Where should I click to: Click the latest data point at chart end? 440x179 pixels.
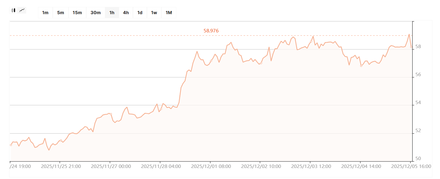411,47
